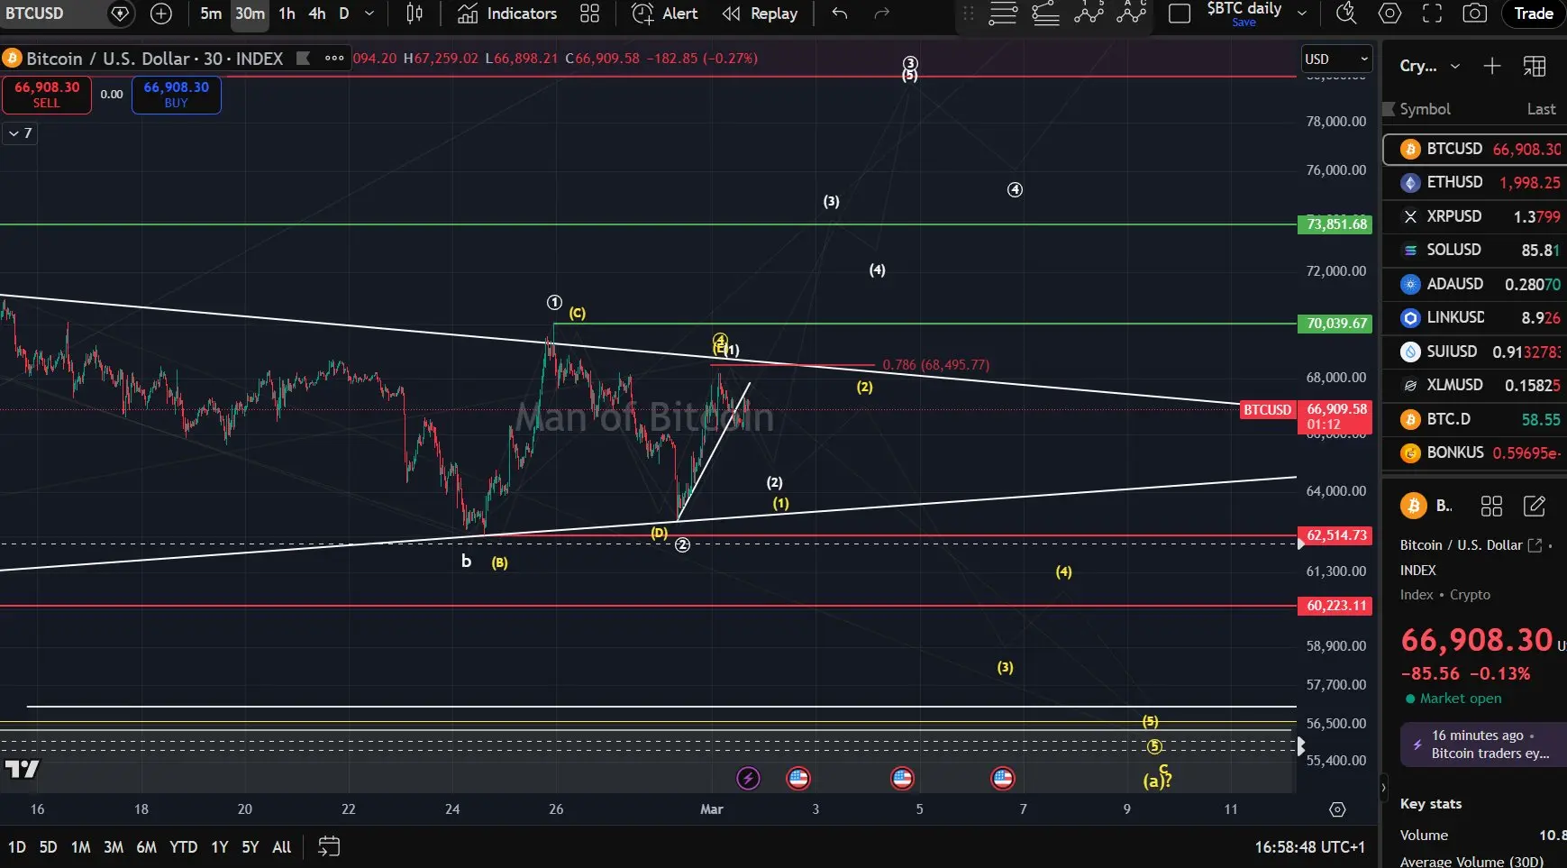Add a compare symbol with plus icon
Viewport: 1567px width, 868px height.
click(160, 14)
